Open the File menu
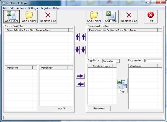Screen dimensions: 167x122 pyautogui.click(x=5, y=8)
